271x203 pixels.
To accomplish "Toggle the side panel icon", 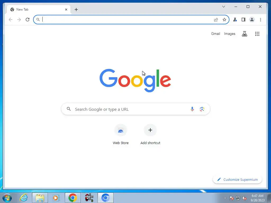I will coord(243,20).
